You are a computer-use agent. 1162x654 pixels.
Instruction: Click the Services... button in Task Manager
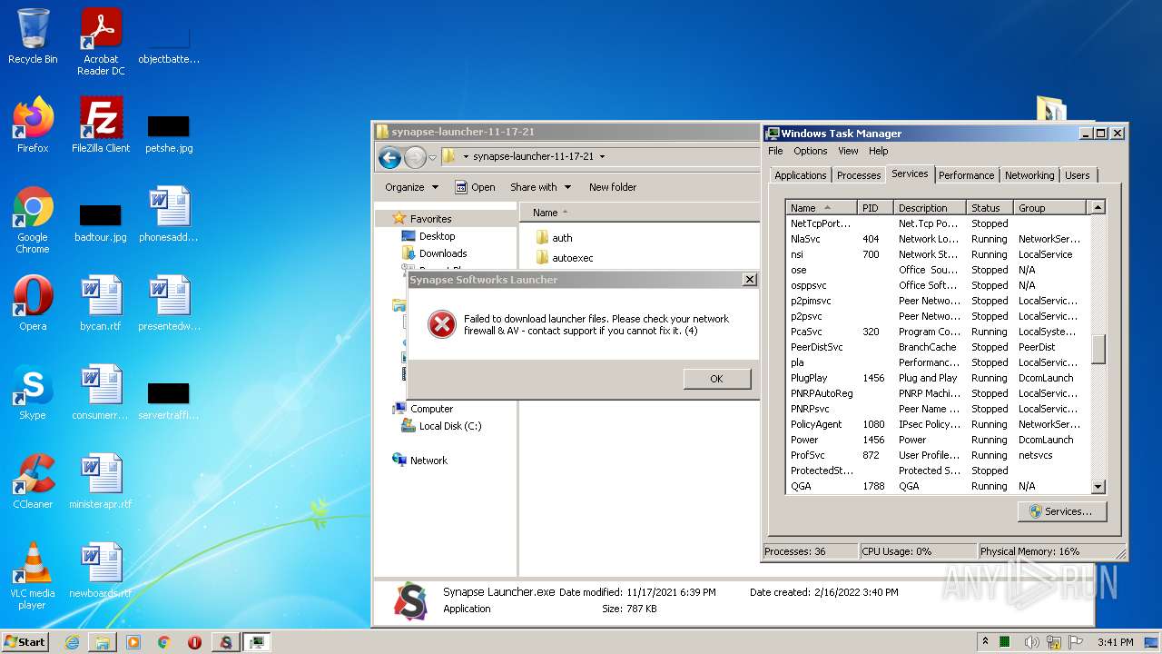pyautogui.click(x=1061, y=511)
